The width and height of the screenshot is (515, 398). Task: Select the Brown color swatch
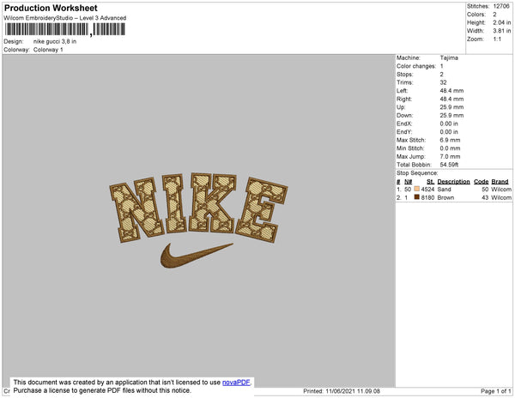(x=417, y=197)
